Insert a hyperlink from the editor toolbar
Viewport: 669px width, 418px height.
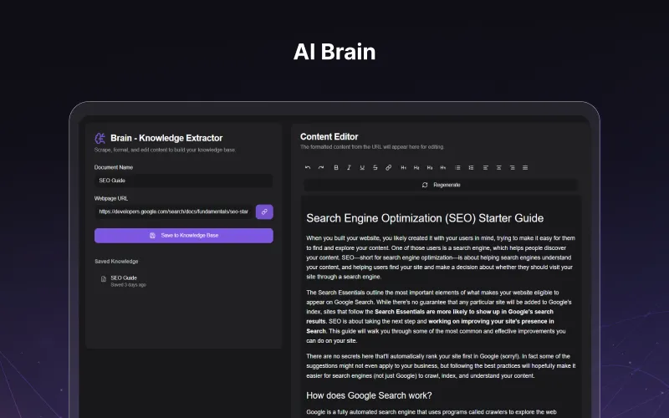tap(388, 167)
